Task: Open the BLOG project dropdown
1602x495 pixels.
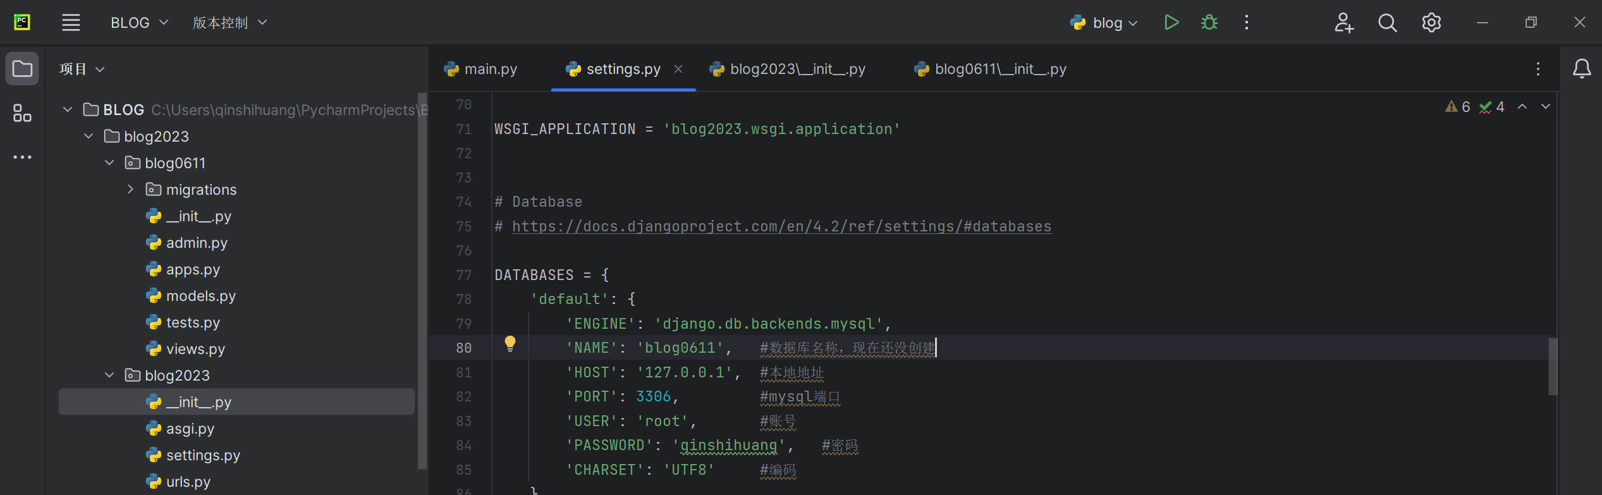Action: tap(140, 23)
